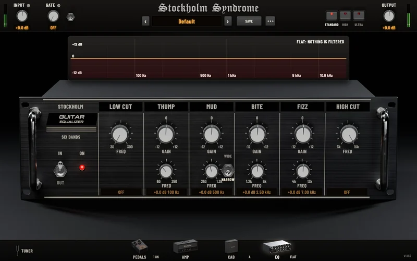Click the EQ label in the chain
The width and height of the screenshot is (417, 261).
click(277, 257)
